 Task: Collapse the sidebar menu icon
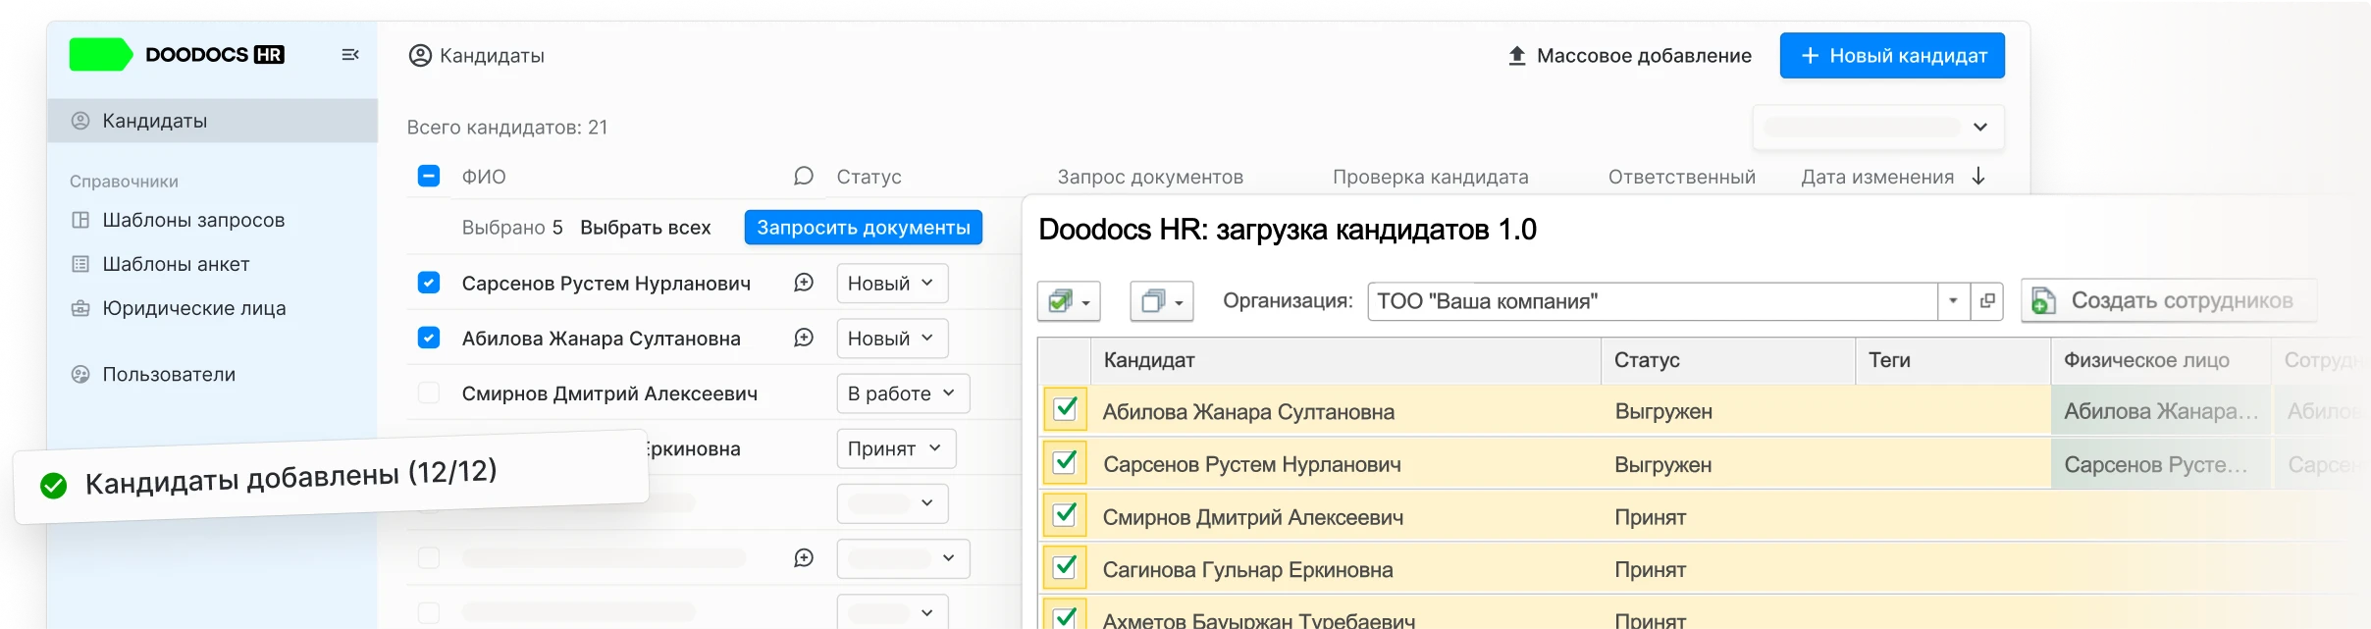349,55
